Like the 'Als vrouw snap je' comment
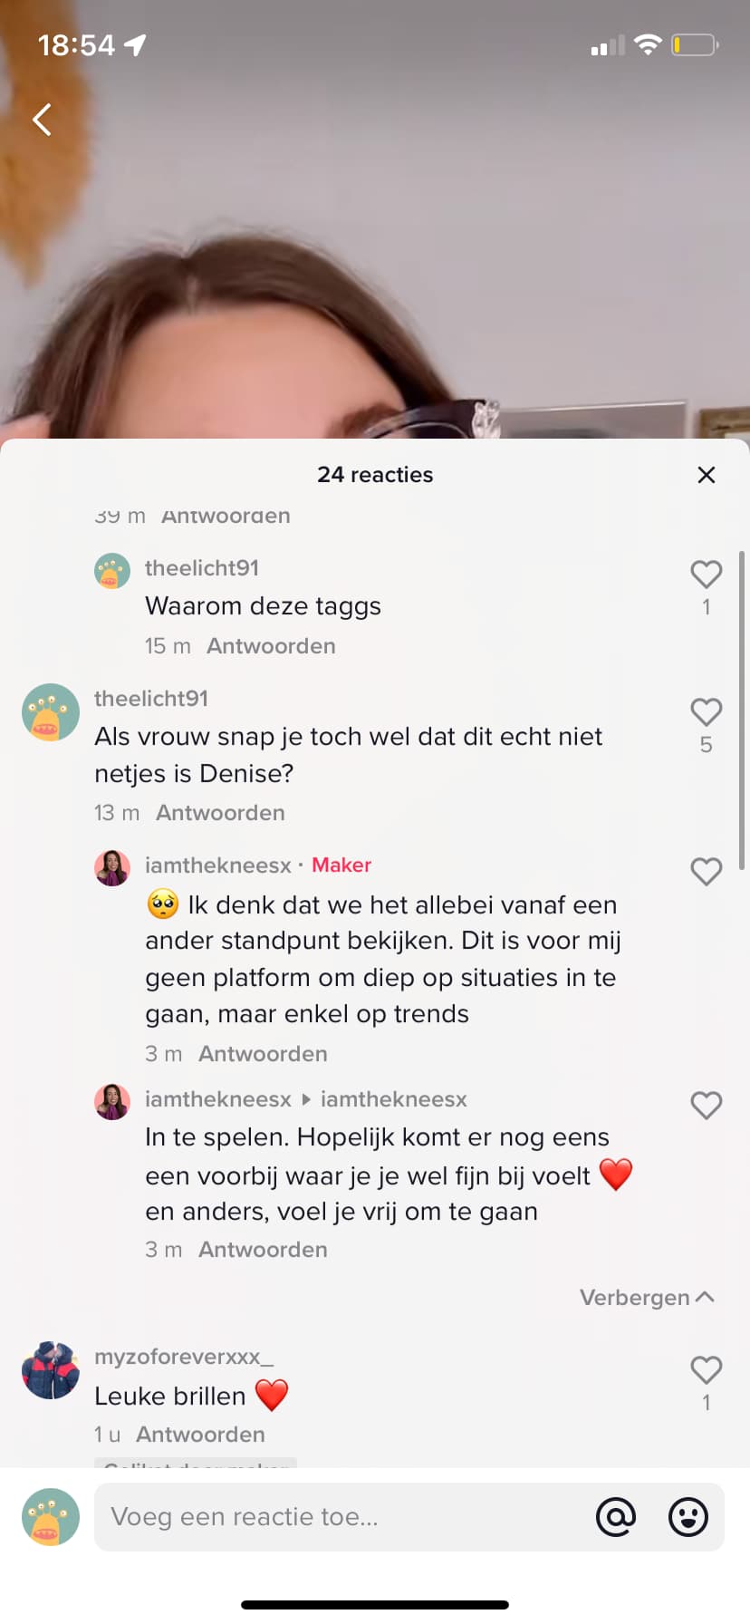The height and width of the screenshot is (1624, 750). tap(707, 711)
